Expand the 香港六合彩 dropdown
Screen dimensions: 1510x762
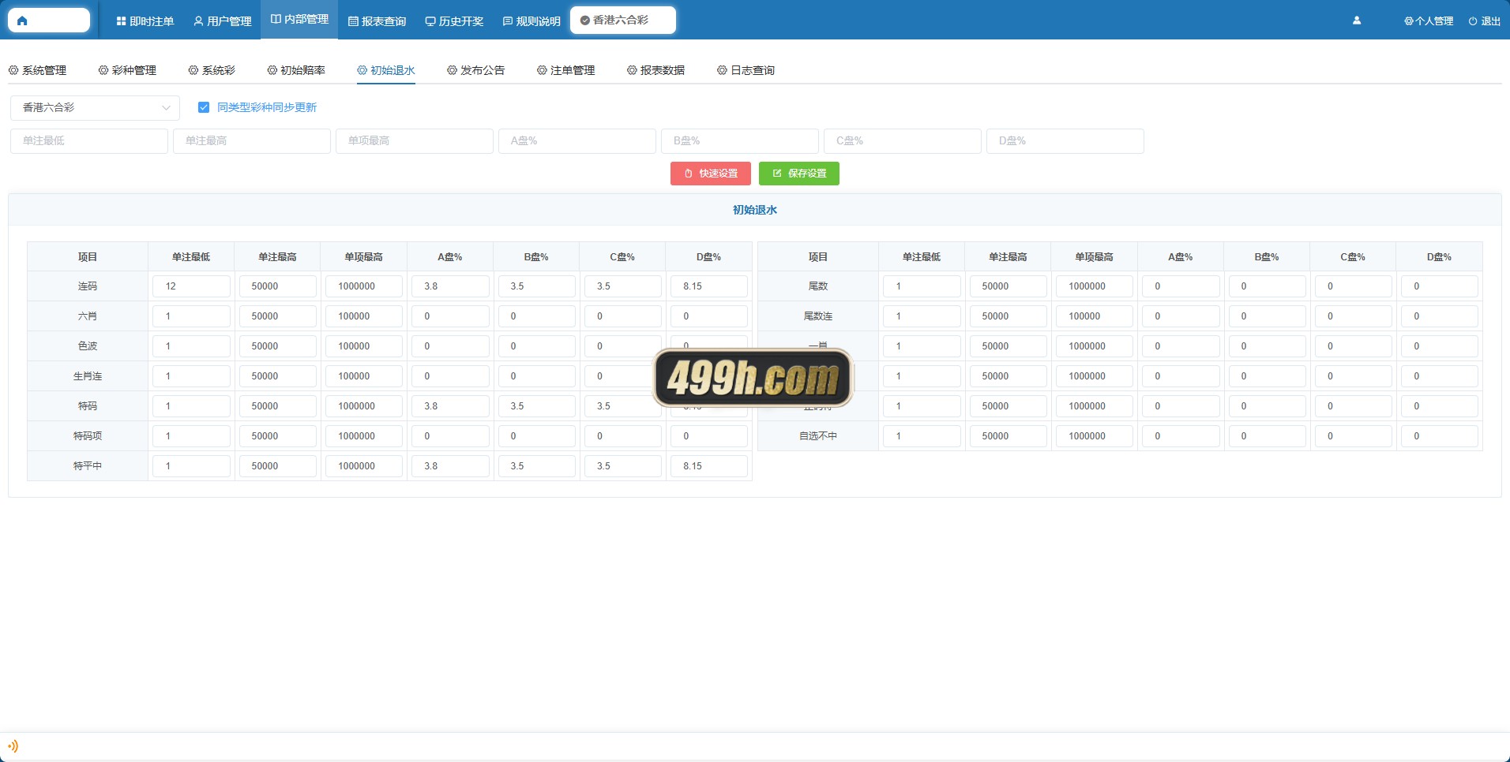click(96, 107)
